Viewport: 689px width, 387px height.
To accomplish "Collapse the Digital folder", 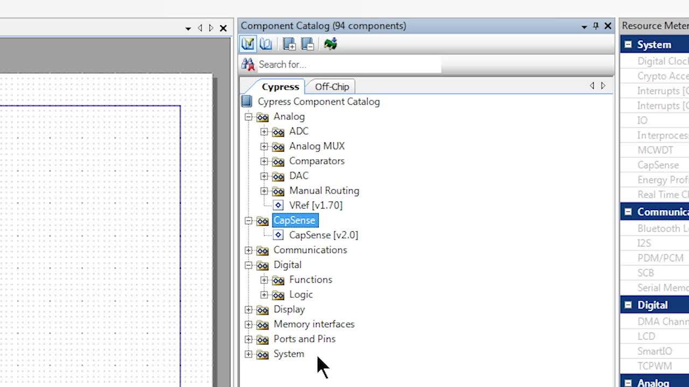I will pyautogui.click(x=248, y=265).
